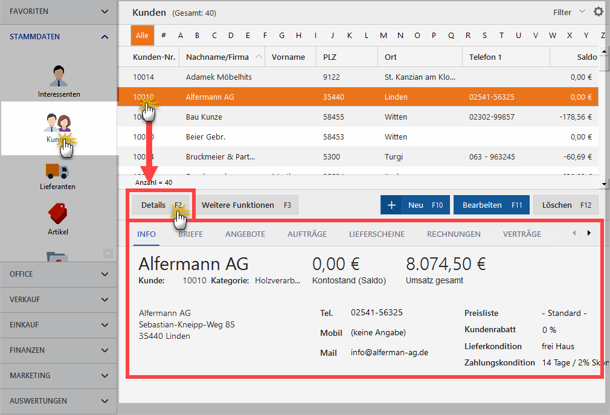Switch to the INFO tab
Image resolution: width=610 pixels, height=415 pixels.
coord(146,234)
